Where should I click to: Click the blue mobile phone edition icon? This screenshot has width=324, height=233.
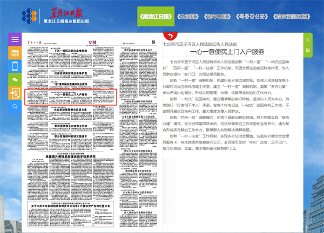(15, 66)
